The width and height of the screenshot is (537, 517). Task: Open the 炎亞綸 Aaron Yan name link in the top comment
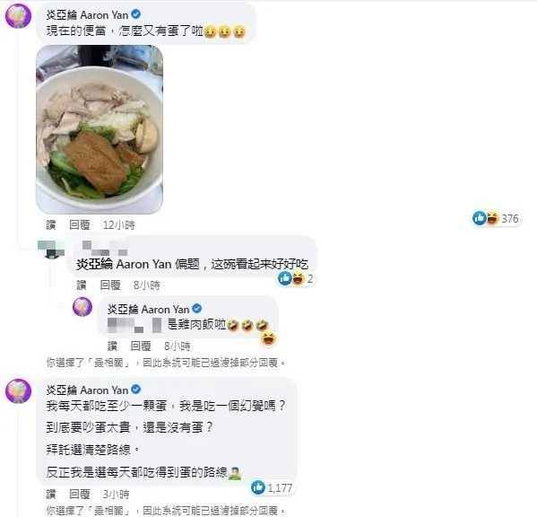click(87, 15)
